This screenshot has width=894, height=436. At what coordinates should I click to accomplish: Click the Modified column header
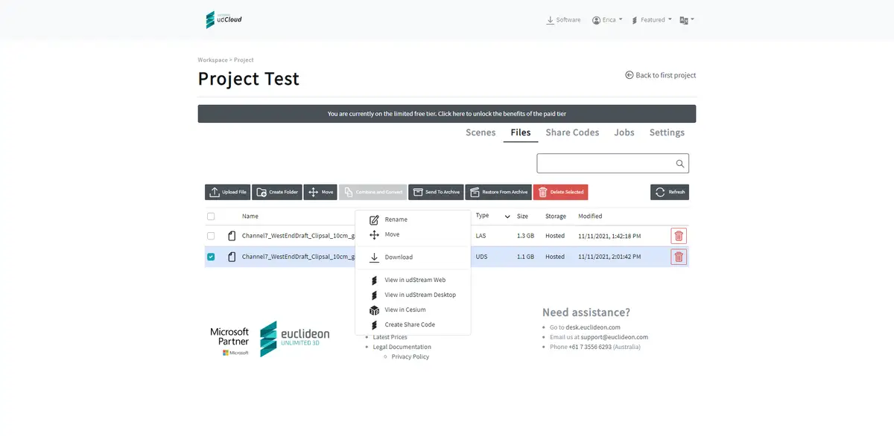590,217
